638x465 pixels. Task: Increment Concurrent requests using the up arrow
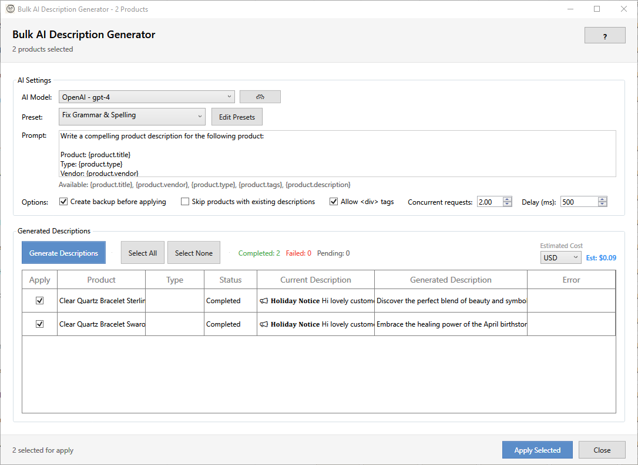point(506,198)
